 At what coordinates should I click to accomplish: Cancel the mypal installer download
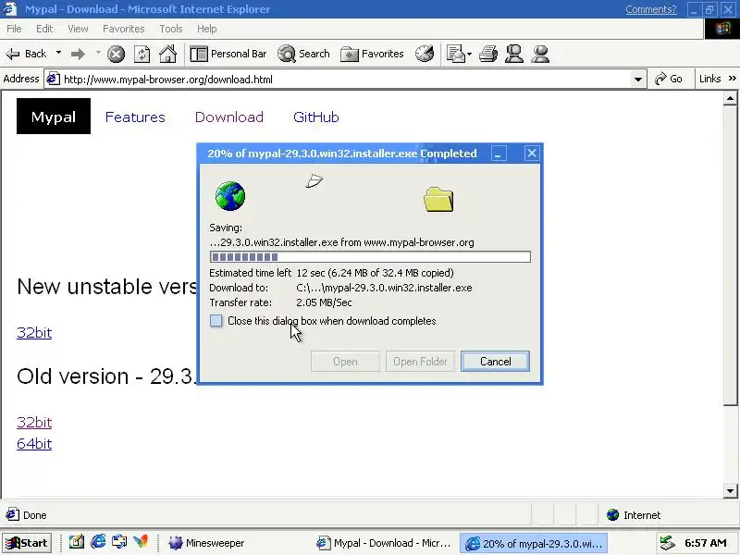pyautogui.click(x=495, y=362)
